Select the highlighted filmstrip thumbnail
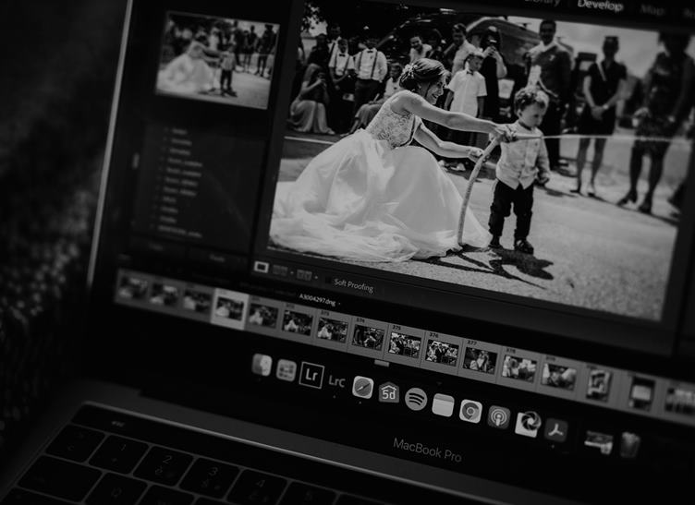The width and height of the screenshot is (695, 505). click(229, 308)
